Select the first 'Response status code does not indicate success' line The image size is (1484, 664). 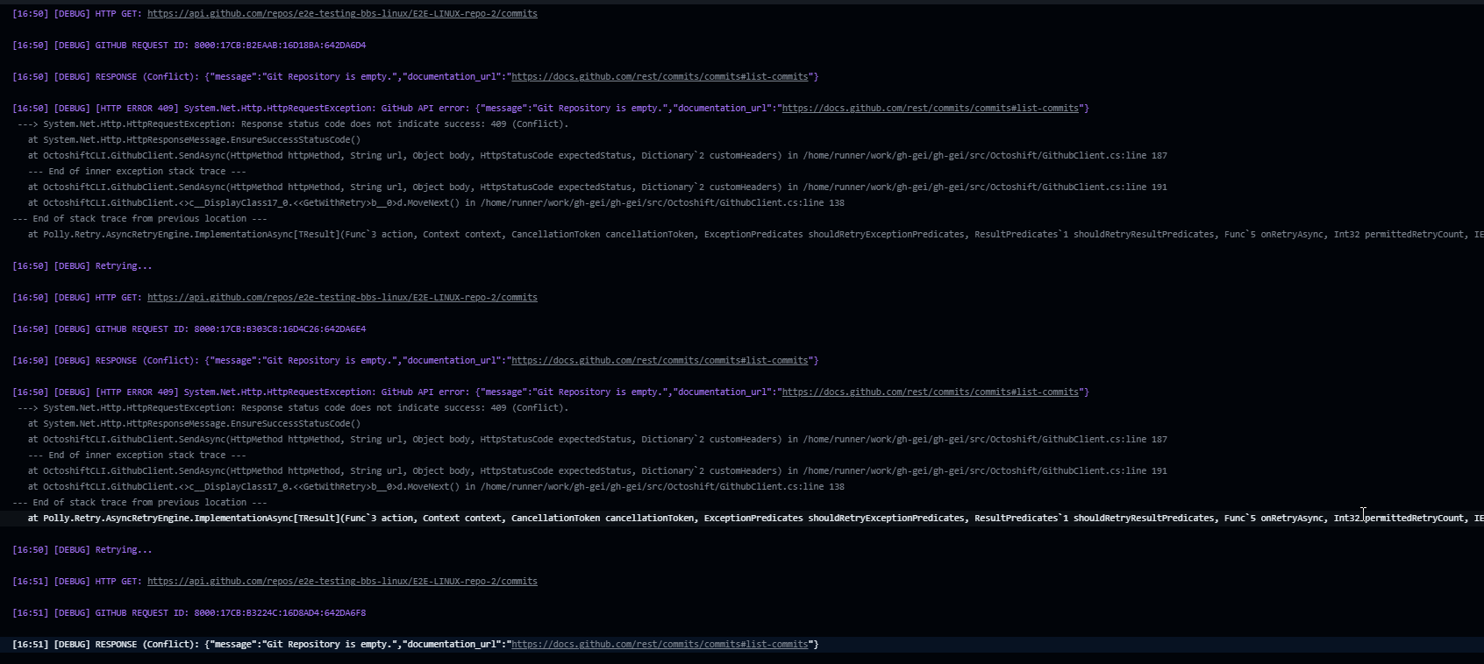(x=293, y=124)
